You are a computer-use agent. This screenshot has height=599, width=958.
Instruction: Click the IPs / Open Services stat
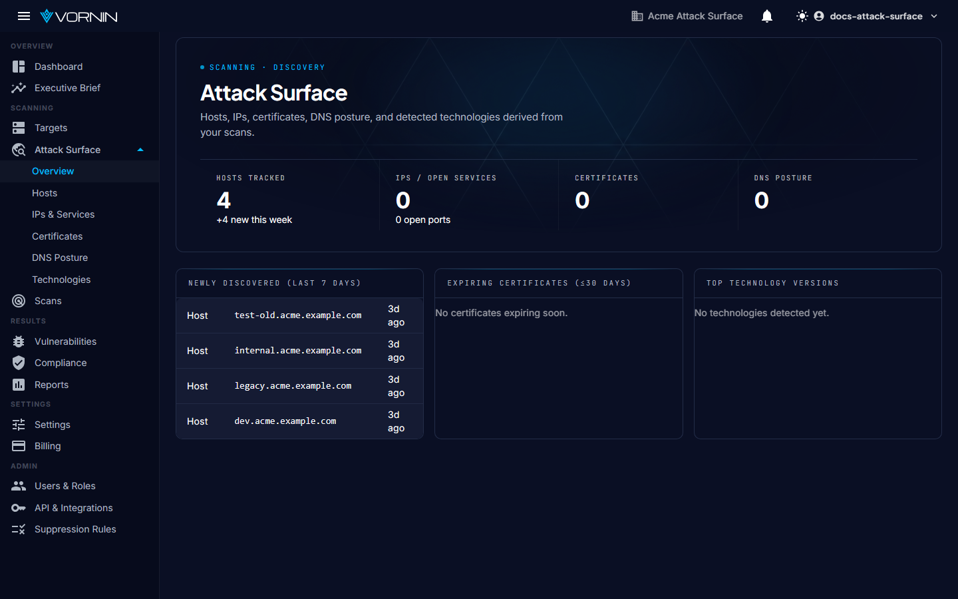click(x=469, y=194)
